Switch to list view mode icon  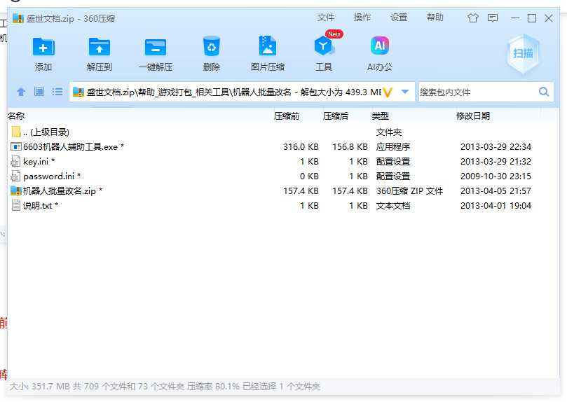click(57, 92)
